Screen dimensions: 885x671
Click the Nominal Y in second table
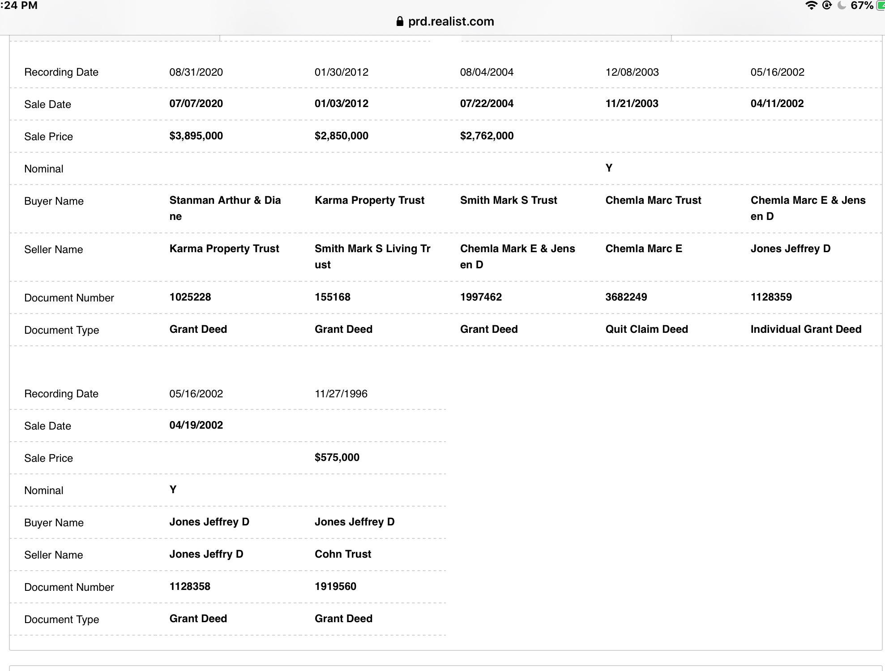(173, 490)
